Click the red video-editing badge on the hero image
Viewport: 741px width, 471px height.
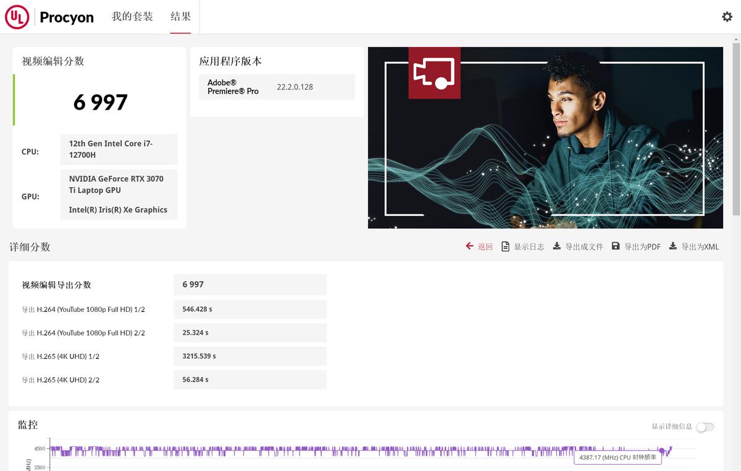433,72
